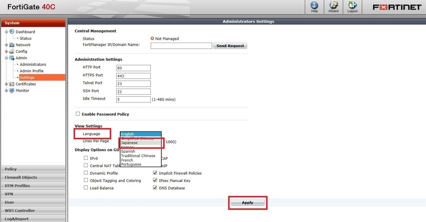Screen dimensions: 426x222
Task: Enable Password Policy checkbox
Action: coord(78,114)
